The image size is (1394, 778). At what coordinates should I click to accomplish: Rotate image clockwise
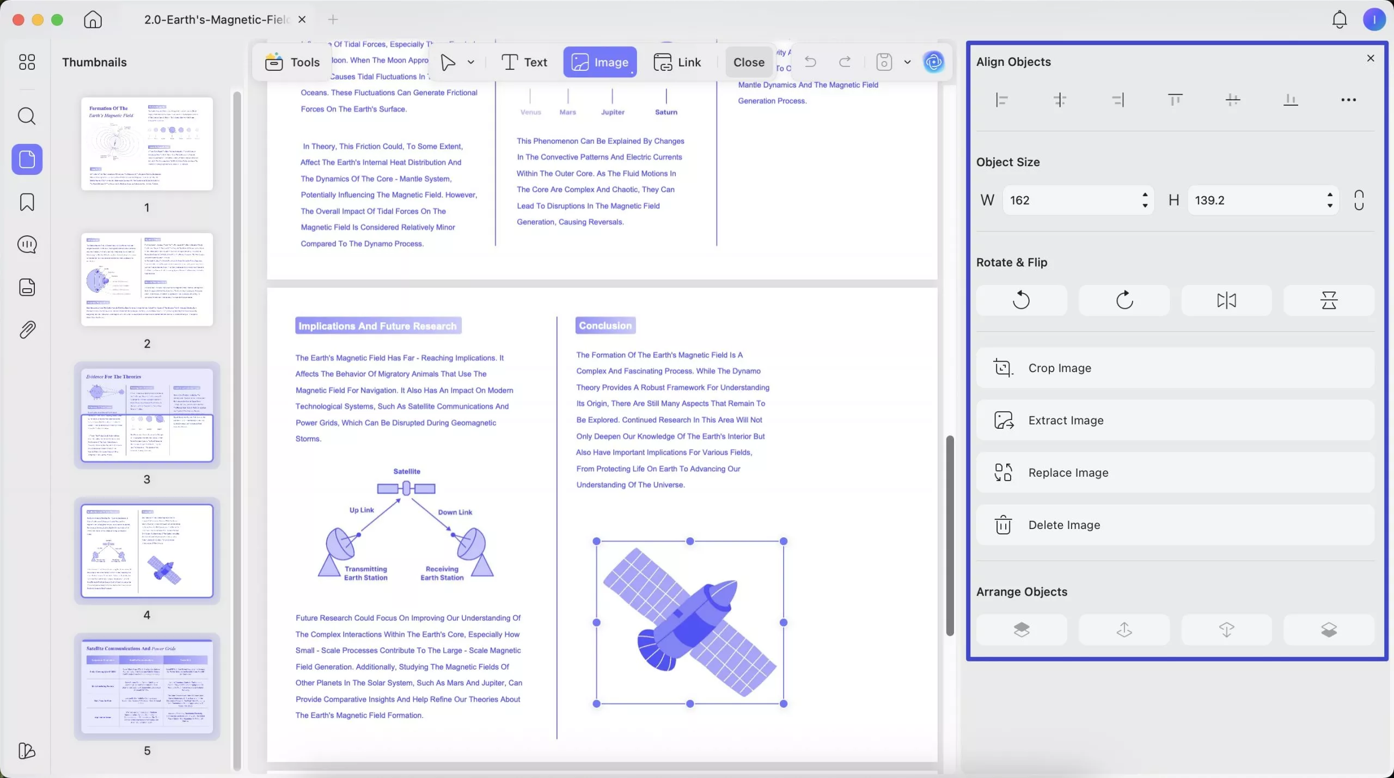point(1124,300)
